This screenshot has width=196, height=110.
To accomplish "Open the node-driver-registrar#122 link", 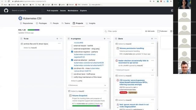I will 85,56.
